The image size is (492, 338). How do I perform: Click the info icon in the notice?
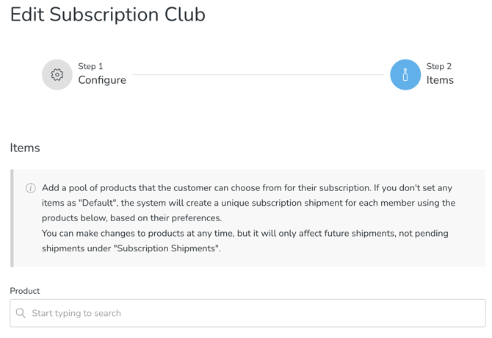[31, 188]
